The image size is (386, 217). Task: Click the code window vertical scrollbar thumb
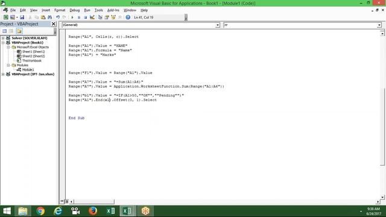point(382,127)
